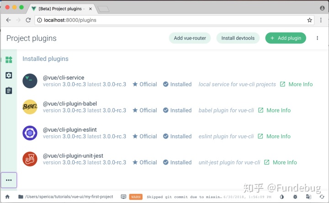Click the refresh icon in status bar
Viewport: 329px width, 203px height.
coord(322,197)
